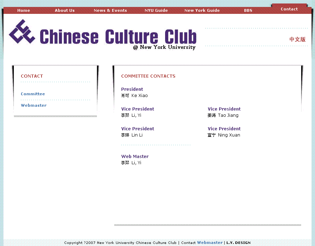Image resolution: width=315 pixels, height=246 pixels.
Task: Select the Contact tab
Action: (x=289, y=9)
